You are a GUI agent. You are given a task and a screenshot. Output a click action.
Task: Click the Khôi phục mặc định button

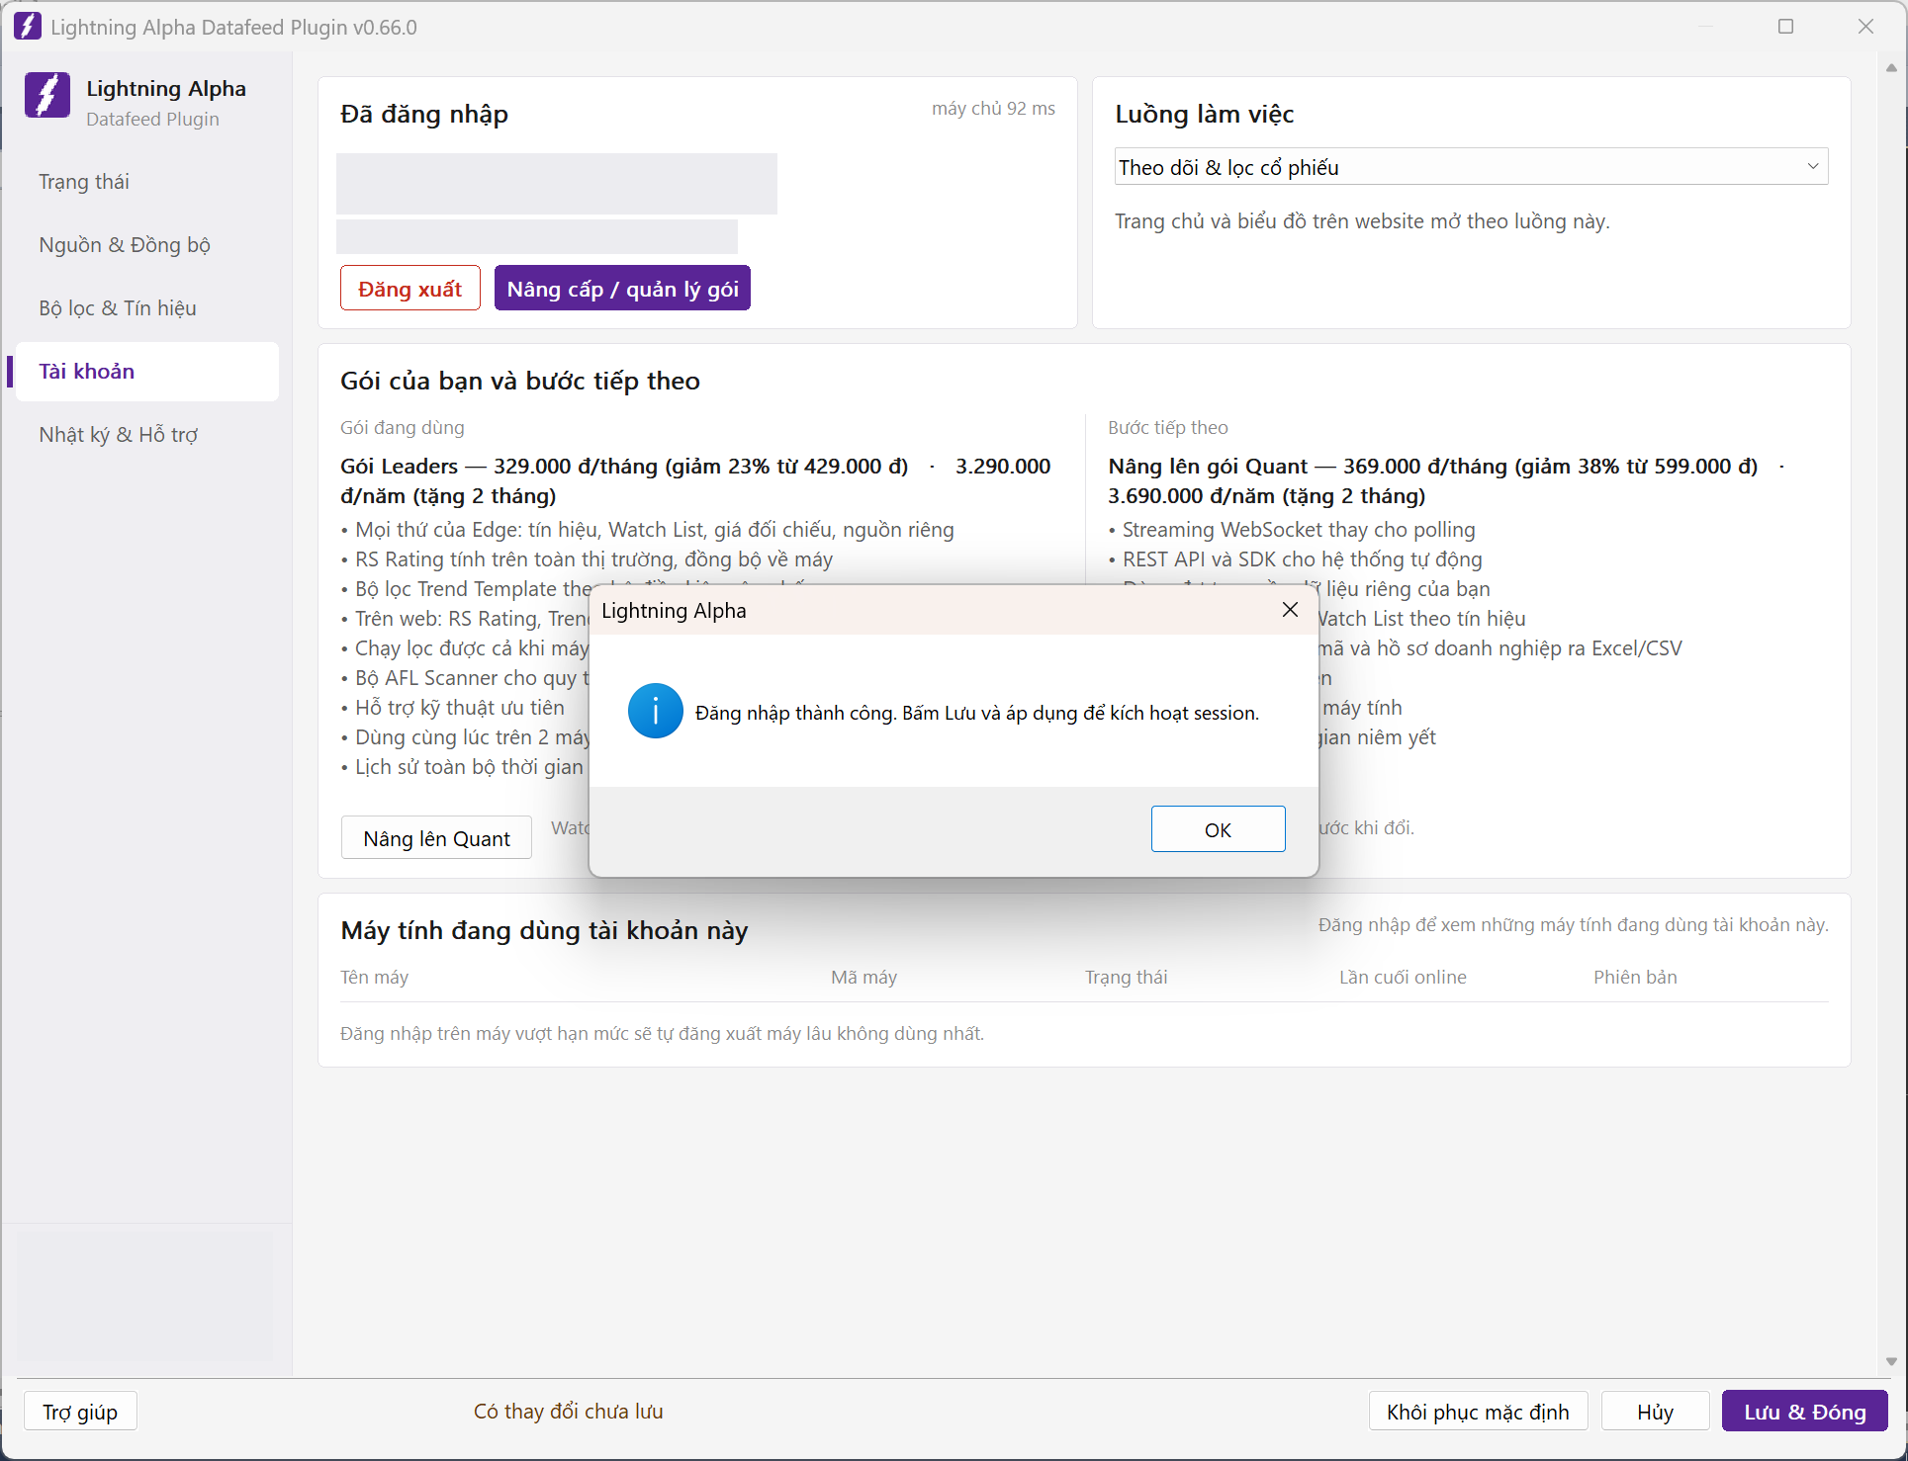point(1478,1412)
